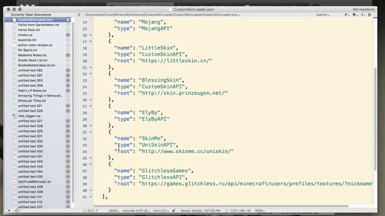Click the L: 12 C: 7 cursor position
385x216 pixels.
click(90, 211)
